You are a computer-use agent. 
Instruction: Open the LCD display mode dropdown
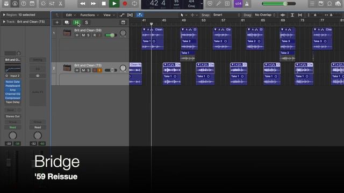202,4
